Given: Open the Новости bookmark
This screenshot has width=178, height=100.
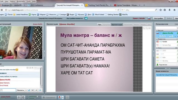Looking at the screenshot, I should (51, 14).
